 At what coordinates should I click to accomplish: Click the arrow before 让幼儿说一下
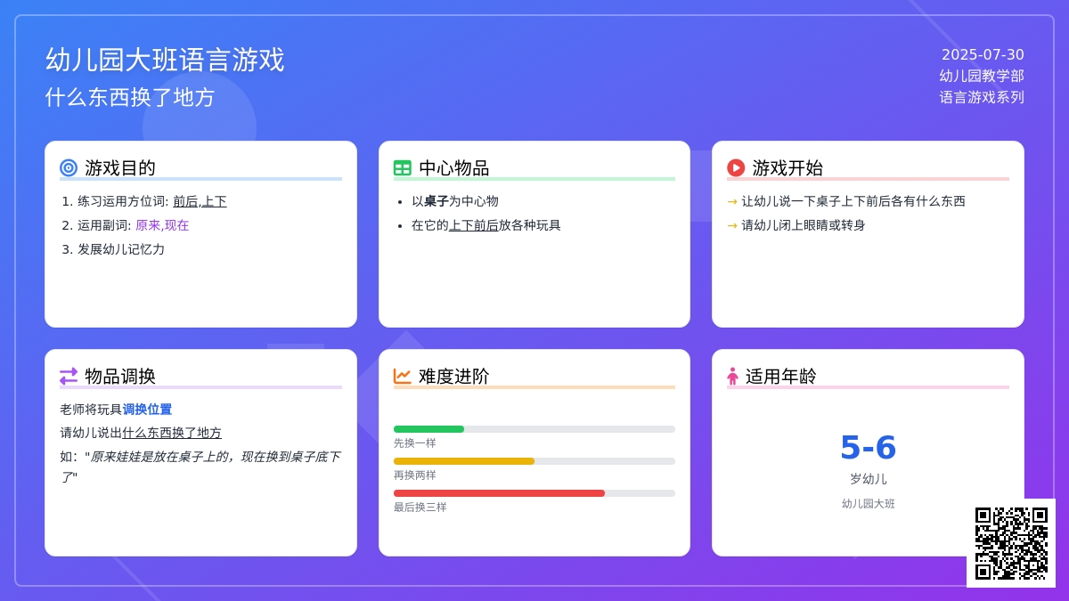point(732,201)
